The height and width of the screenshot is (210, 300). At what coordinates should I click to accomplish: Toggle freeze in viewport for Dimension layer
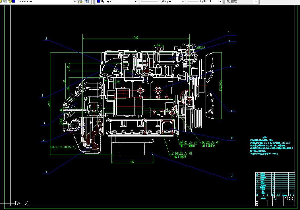coord(5,1)
